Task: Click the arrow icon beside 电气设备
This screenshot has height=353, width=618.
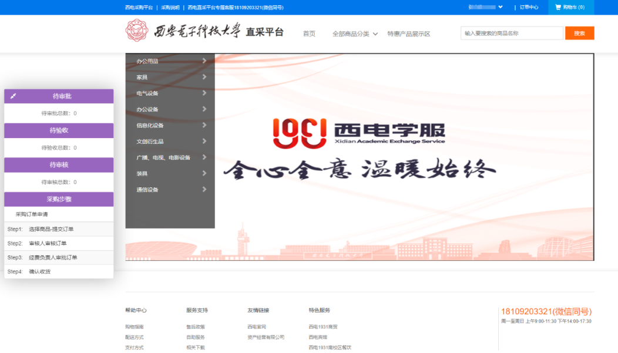Action: point(204,93)
